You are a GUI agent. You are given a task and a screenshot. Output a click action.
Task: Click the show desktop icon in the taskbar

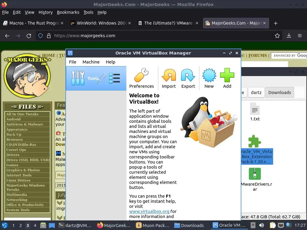(x=52, y=226)
